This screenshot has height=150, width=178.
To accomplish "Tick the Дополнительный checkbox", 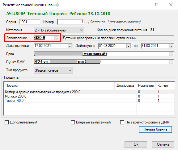I will pos(6,123).
